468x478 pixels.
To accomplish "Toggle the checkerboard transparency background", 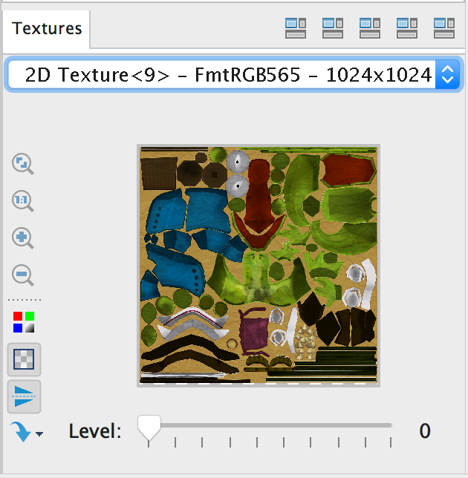I will pos(23,359).
